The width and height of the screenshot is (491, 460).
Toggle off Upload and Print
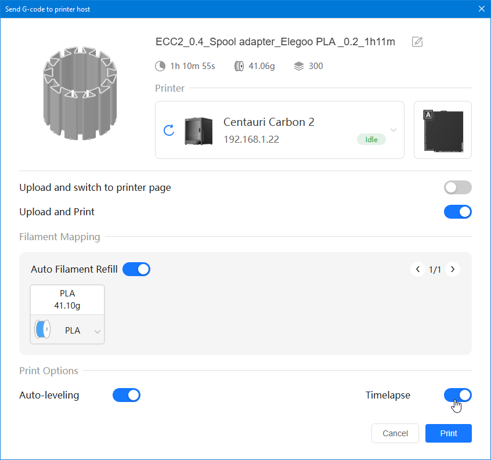tap(457, 212)
